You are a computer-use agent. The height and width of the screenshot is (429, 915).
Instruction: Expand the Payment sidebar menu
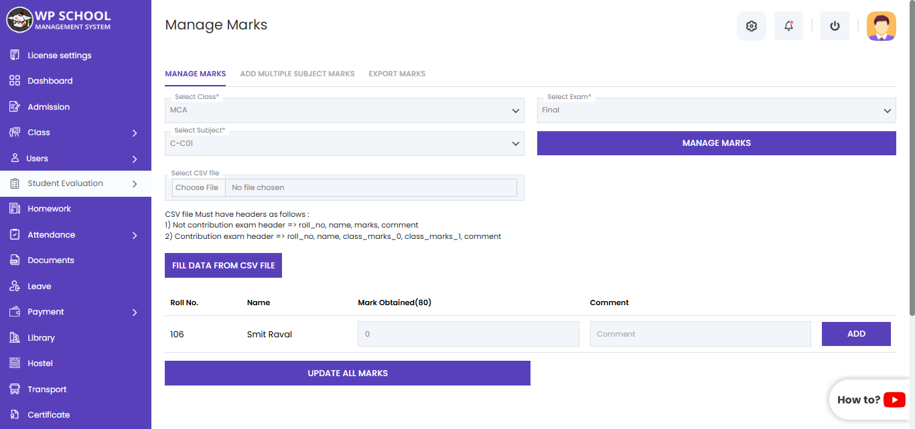point(135,313)
